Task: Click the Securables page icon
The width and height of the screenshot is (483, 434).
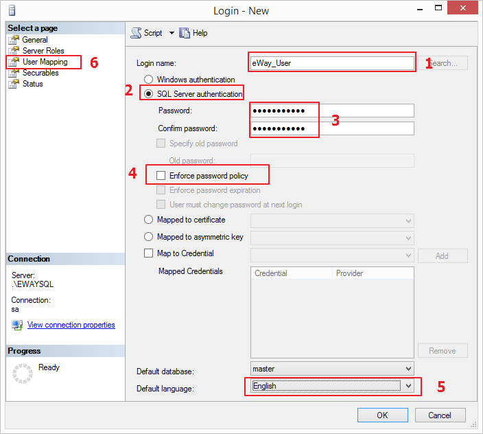Action: pyautogui.click(x=14, y=73)
